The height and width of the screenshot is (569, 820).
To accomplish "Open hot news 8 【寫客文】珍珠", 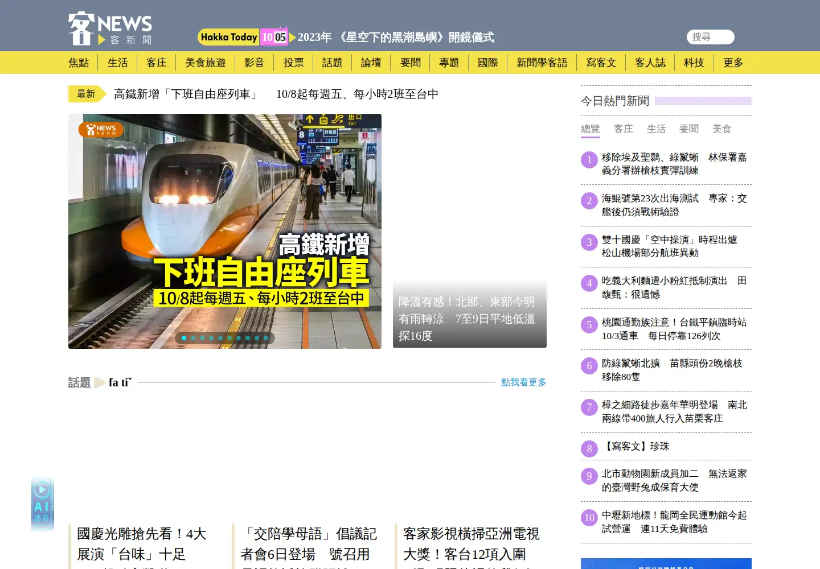I will click(x=635, y=447).
